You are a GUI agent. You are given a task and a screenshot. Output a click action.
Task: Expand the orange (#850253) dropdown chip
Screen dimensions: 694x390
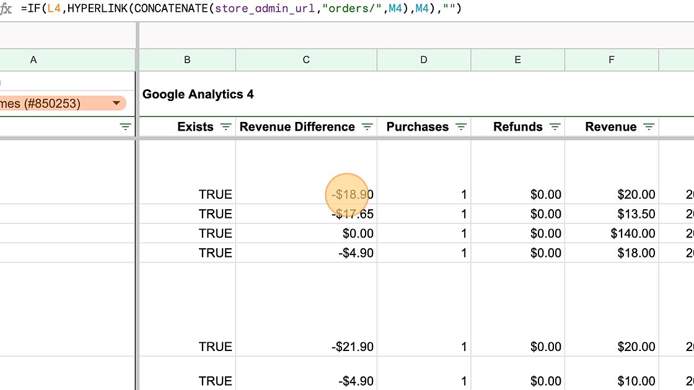coord(116,103)
